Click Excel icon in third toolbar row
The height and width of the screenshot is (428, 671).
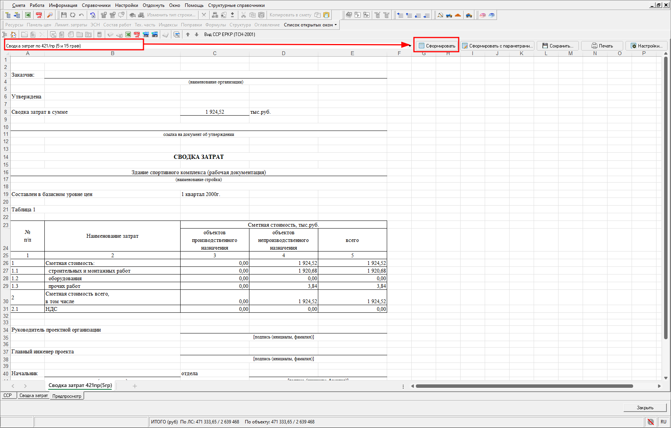pyautogui.click(x=128, y=34)
